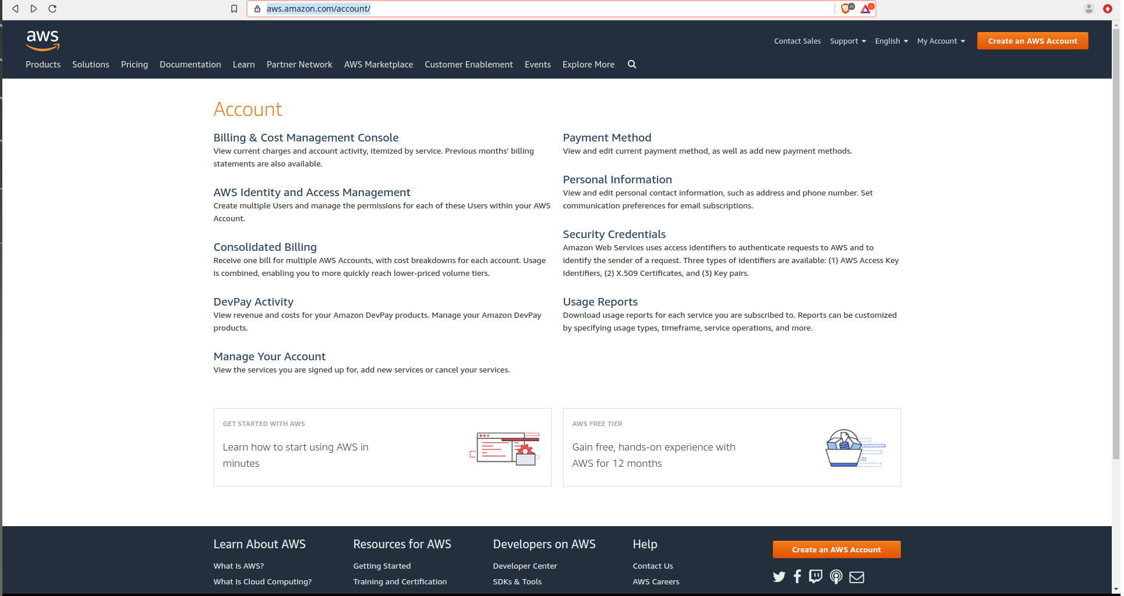Open Usage Reports link
1124x596 pixels.
[x=600, y=302]
